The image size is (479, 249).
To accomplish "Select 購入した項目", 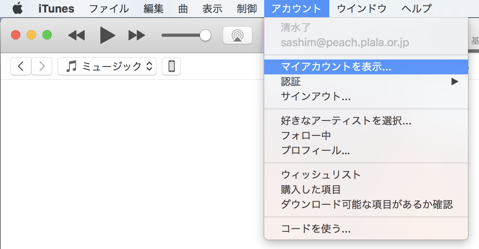I will tap(366, 189).
